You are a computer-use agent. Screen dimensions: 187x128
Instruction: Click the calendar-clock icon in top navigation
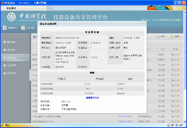tap(23, 28)
